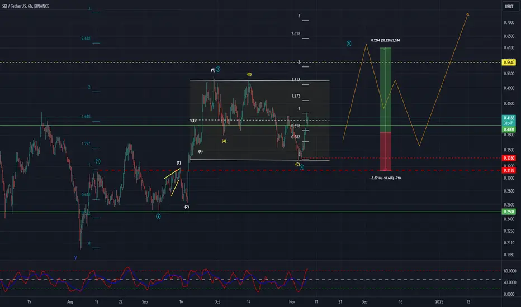Screen dimensions: 521x307
Task: Select the green profit zone of long position
Action: [385, 90]
